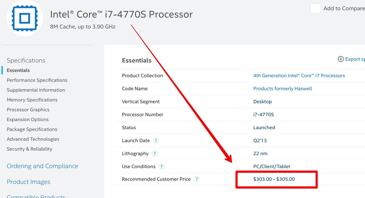Go to the Package Specifications section
365x198 pixels.
(x=32, y=129)
